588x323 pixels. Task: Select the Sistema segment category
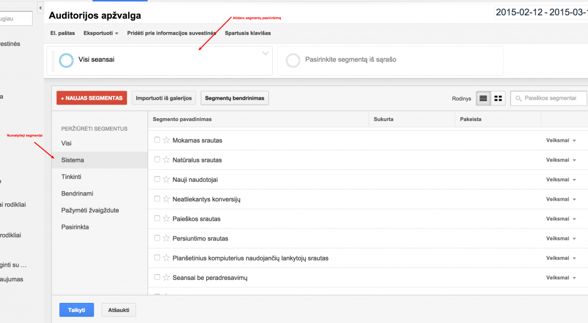pos(99,160)
